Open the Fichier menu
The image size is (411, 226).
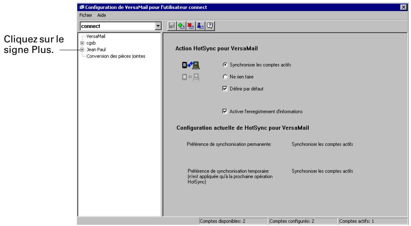click(86, 15)
